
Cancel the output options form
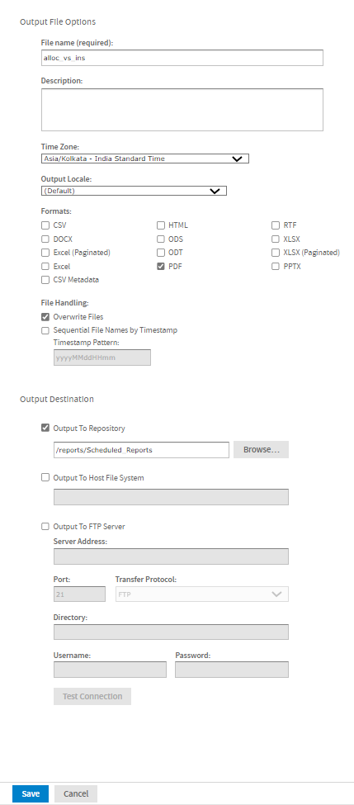coord(76,793)
